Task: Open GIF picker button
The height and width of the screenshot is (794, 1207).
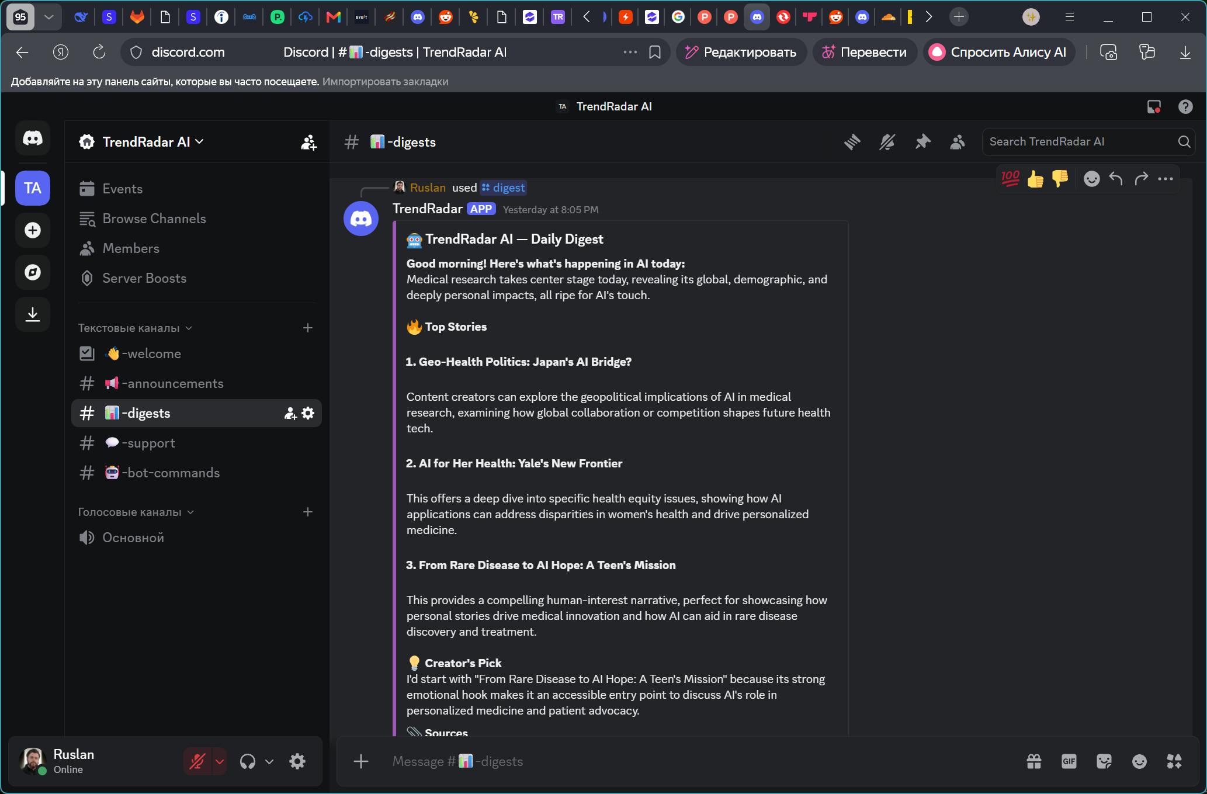Action: (x=1069, y=761)
